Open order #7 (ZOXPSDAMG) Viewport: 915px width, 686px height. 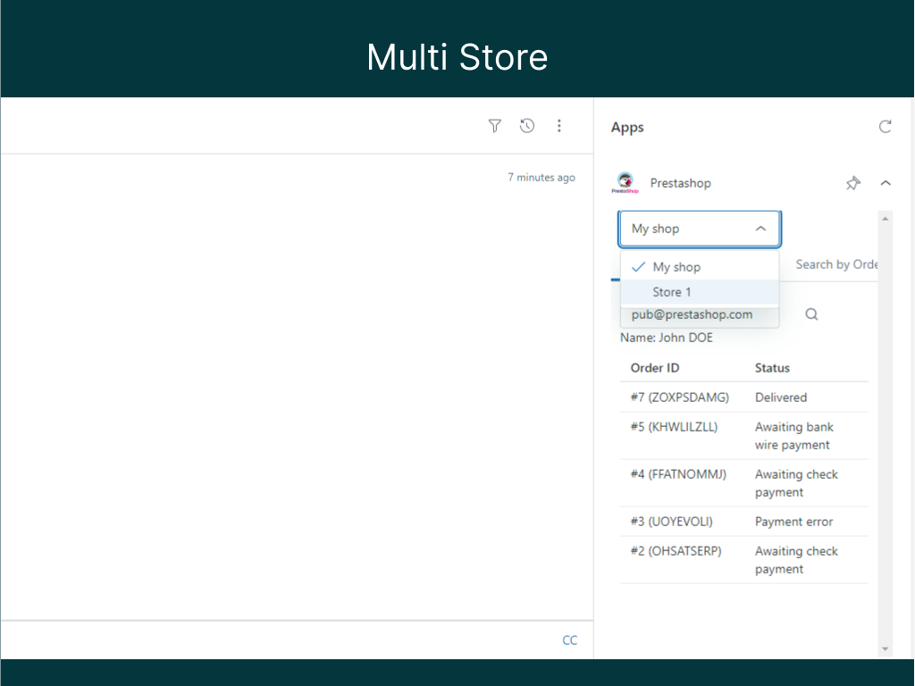[679, 397]
